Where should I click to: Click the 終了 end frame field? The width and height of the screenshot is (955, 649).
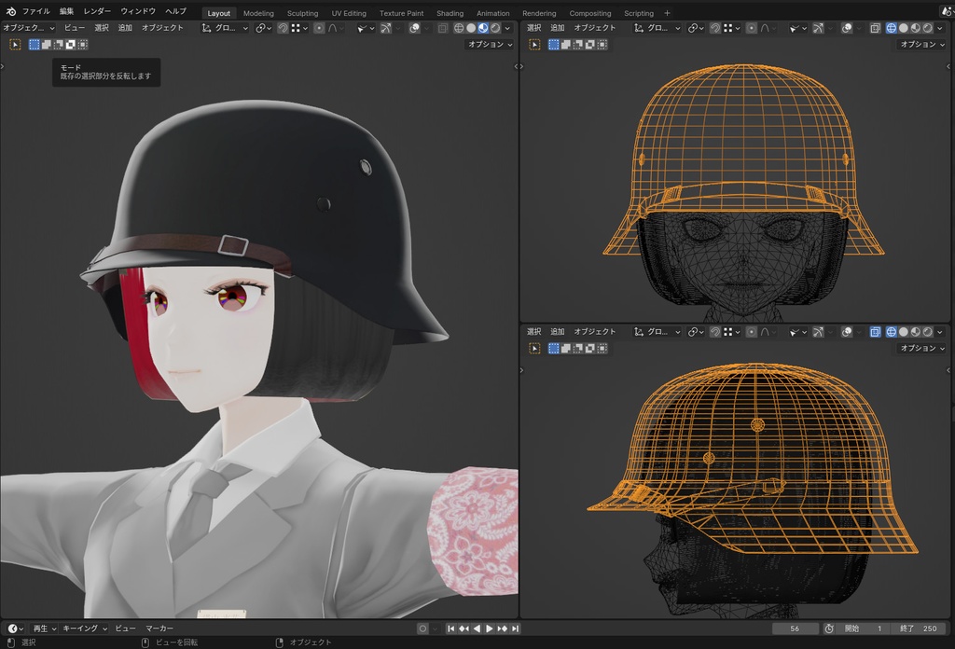click(x=919, y=628)
